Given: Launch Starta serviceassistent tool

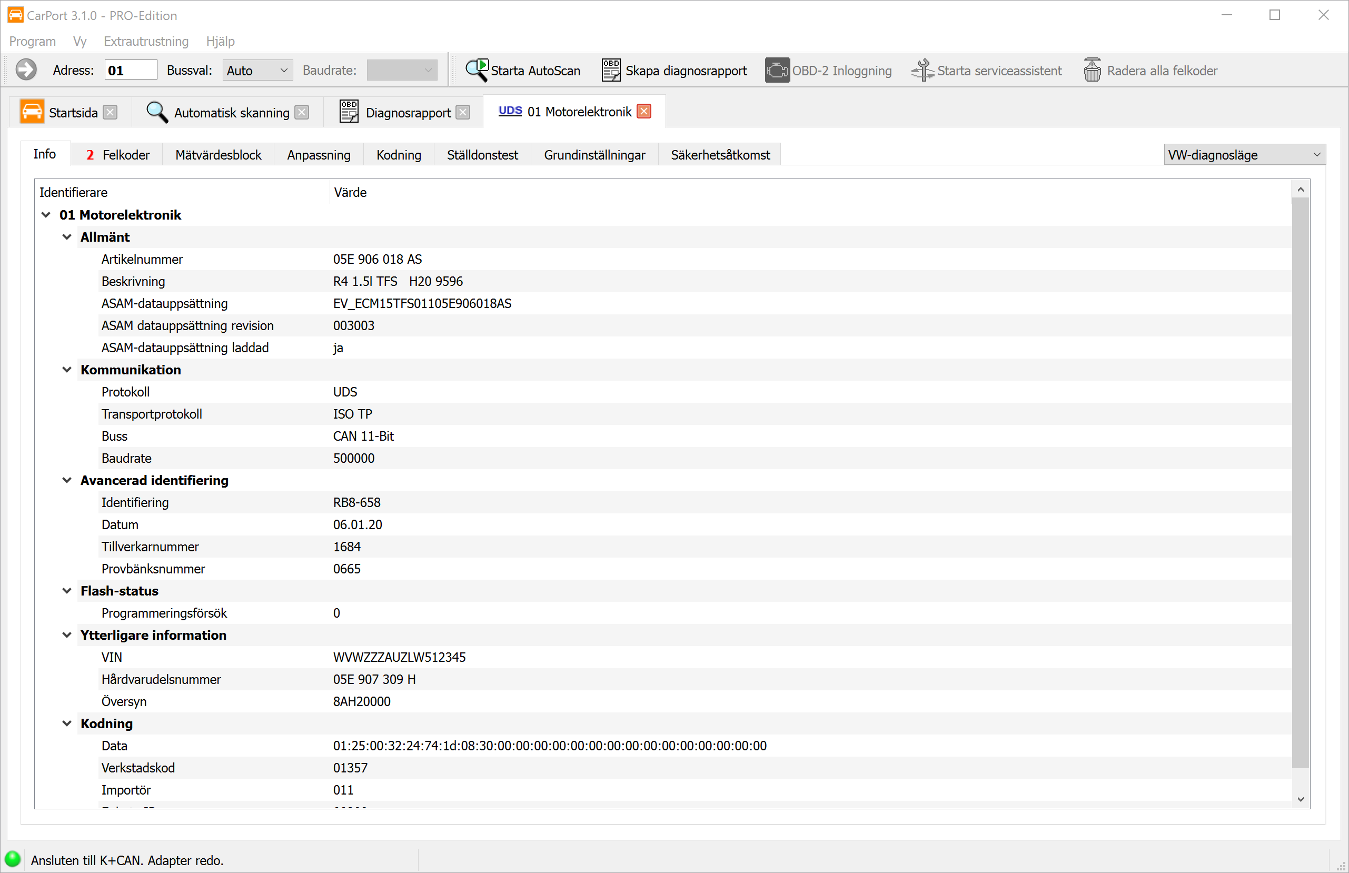Looking at the screenshot, I should pos(923,71).
